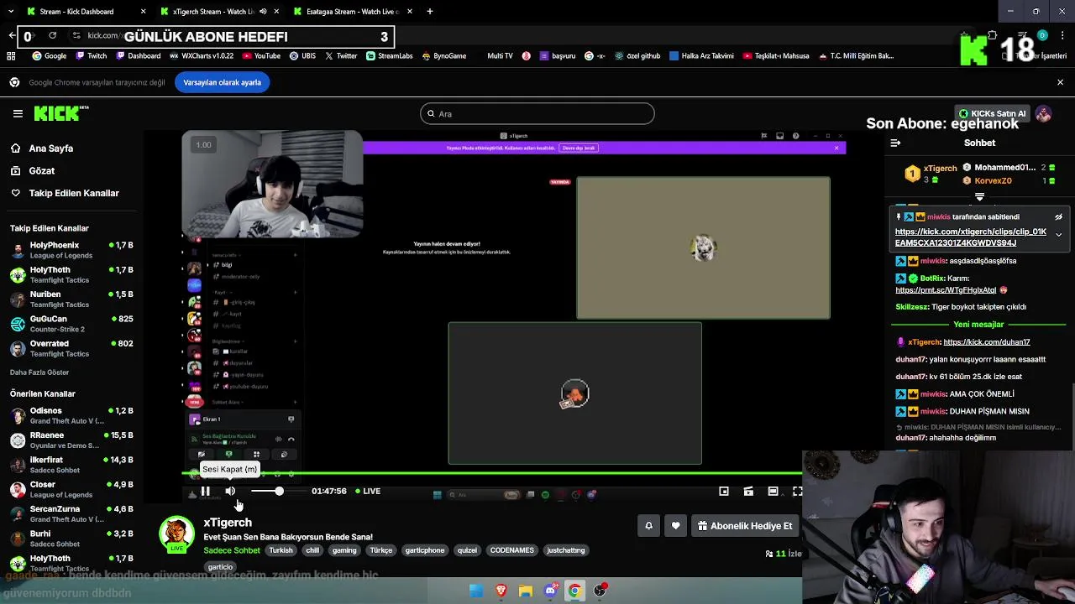The image size is (1075, 604).
Task: Jump to LIVE in player
Action: pos(367,491)
